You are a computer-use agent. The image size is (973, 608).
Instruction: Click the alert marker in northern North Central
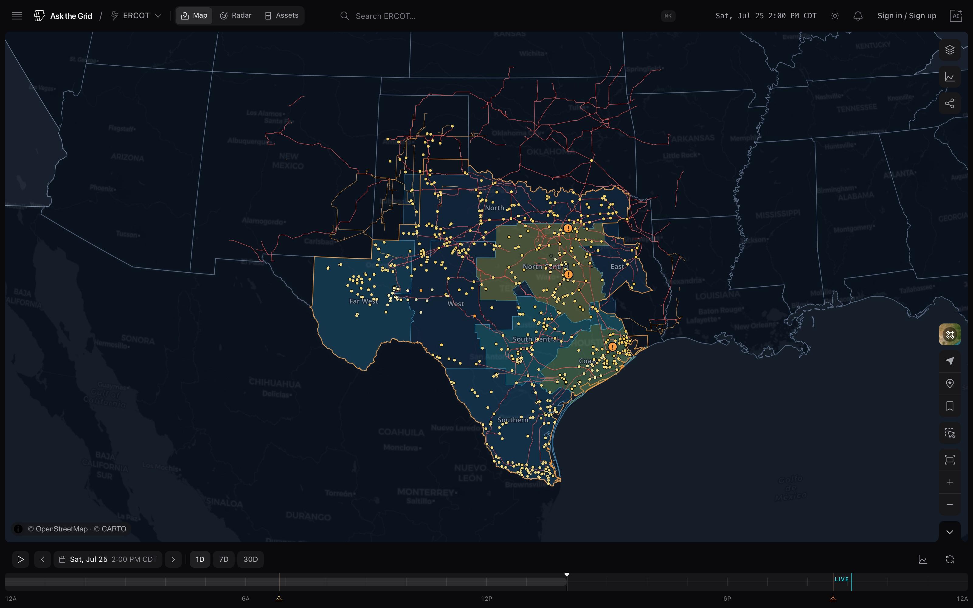click(x=568, y=228)
